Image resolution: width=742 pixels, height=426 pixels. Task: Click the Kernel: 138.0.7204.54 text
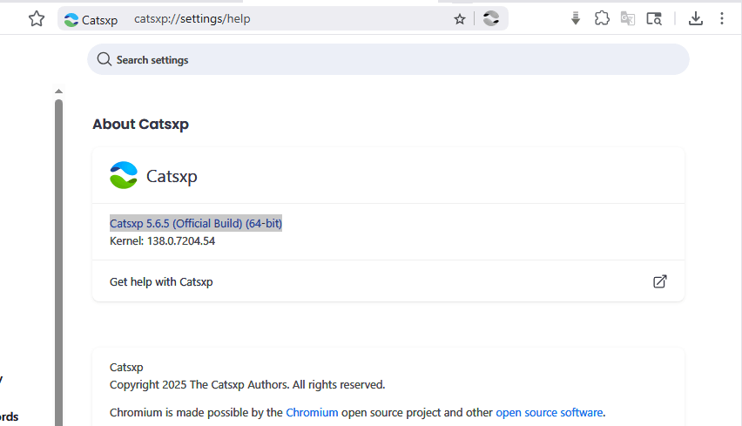point(162,241)
